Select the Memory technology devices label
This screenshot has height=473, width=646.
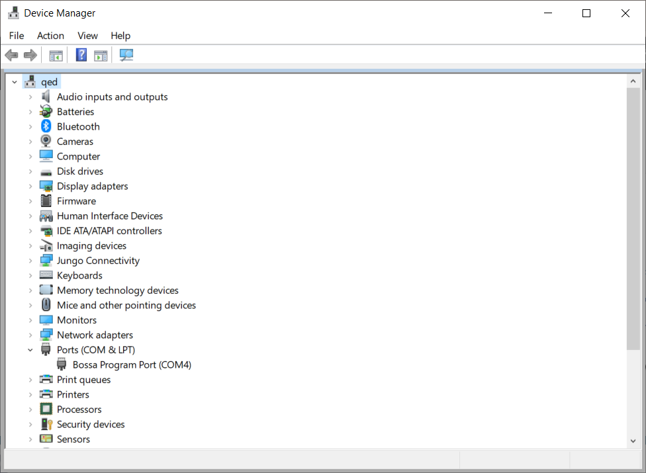click(x=118, y=290)
